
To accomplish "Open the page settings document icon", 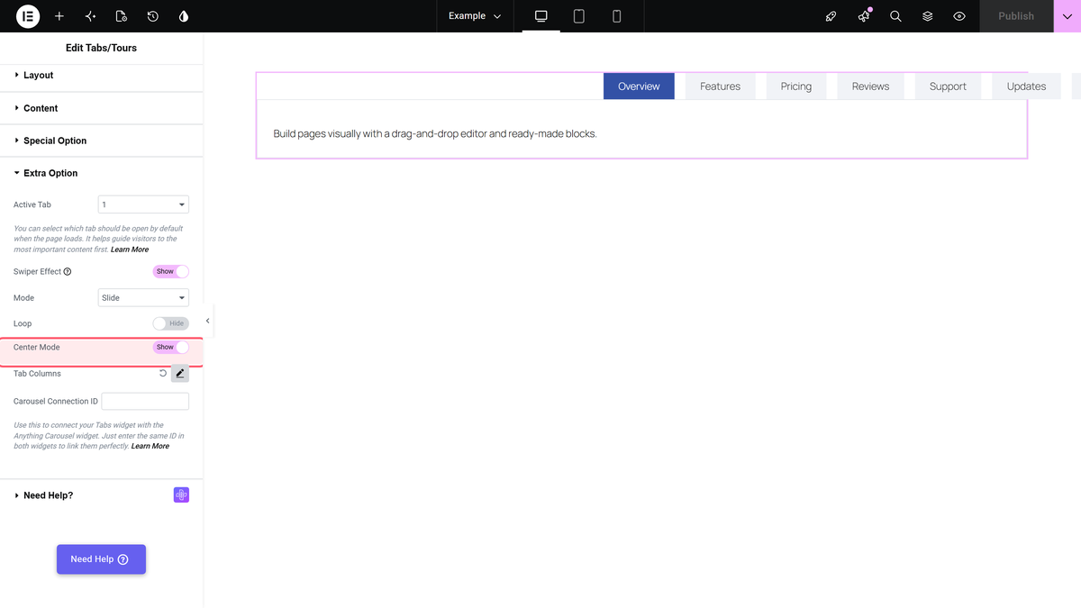I will (122, 16).
